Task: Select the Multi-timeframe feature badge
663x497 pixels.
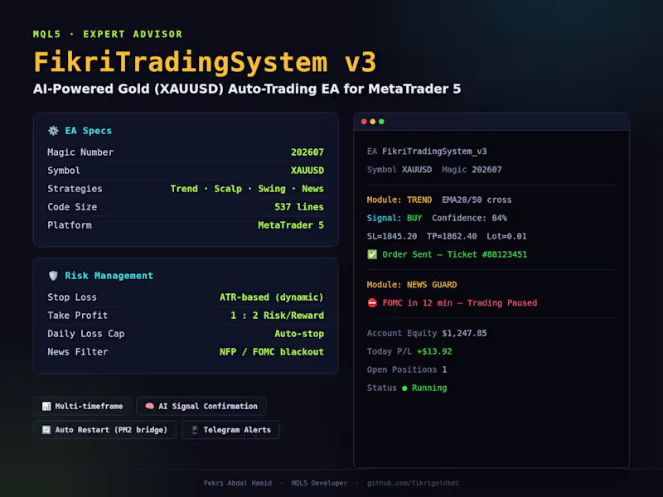Action: [82, 406]
